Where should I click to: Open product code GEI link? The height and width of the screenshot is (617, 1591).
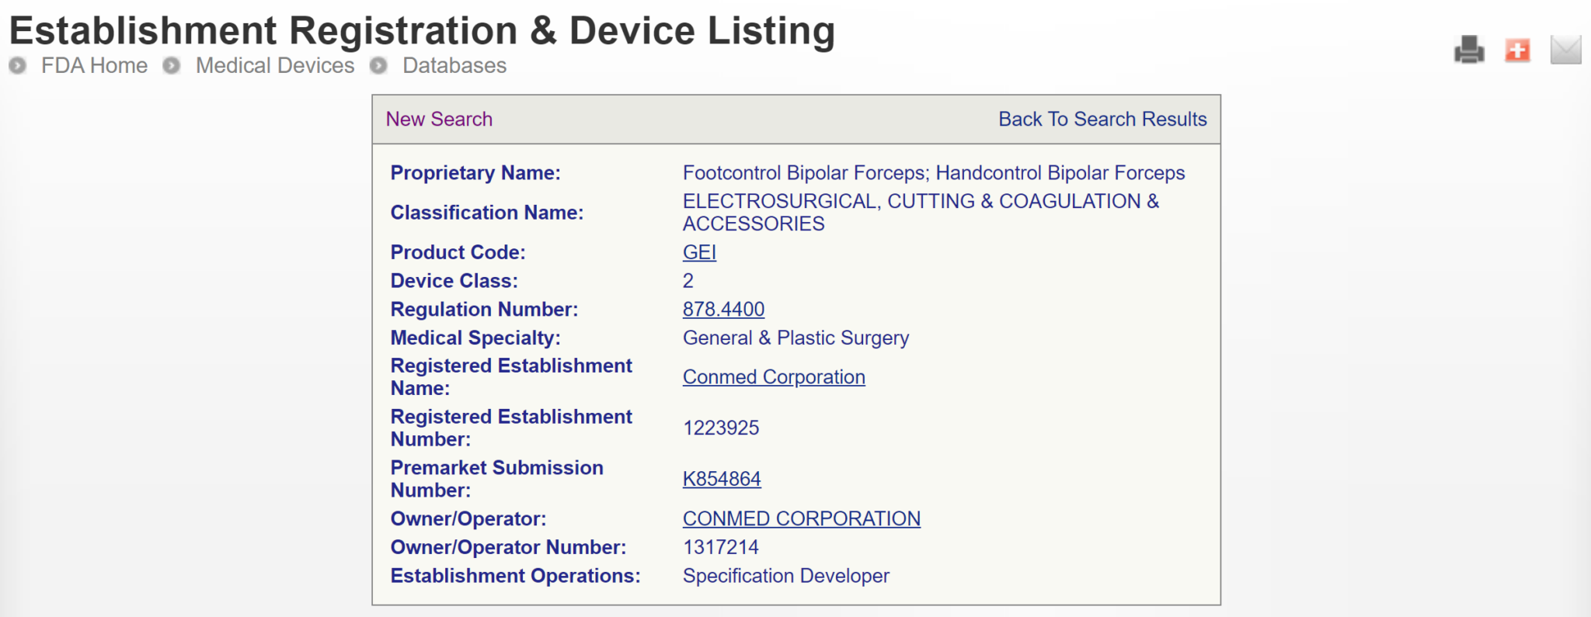(x=699, y=252)
